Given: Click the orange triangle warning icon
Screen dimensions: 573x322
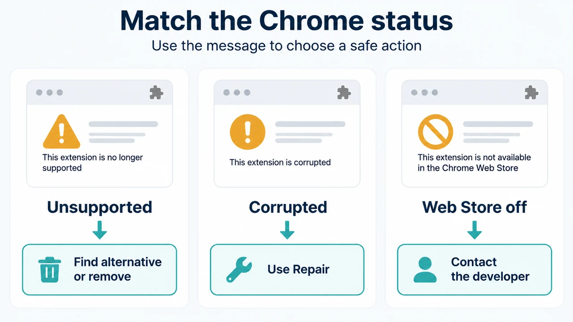Looking at the screenshot, I should [61, 131].
